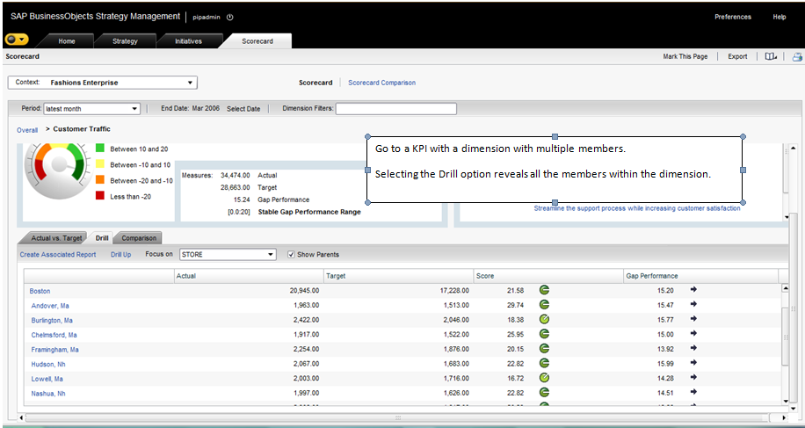Click the orange Between -20 and -10 swatch

point(99,179)
